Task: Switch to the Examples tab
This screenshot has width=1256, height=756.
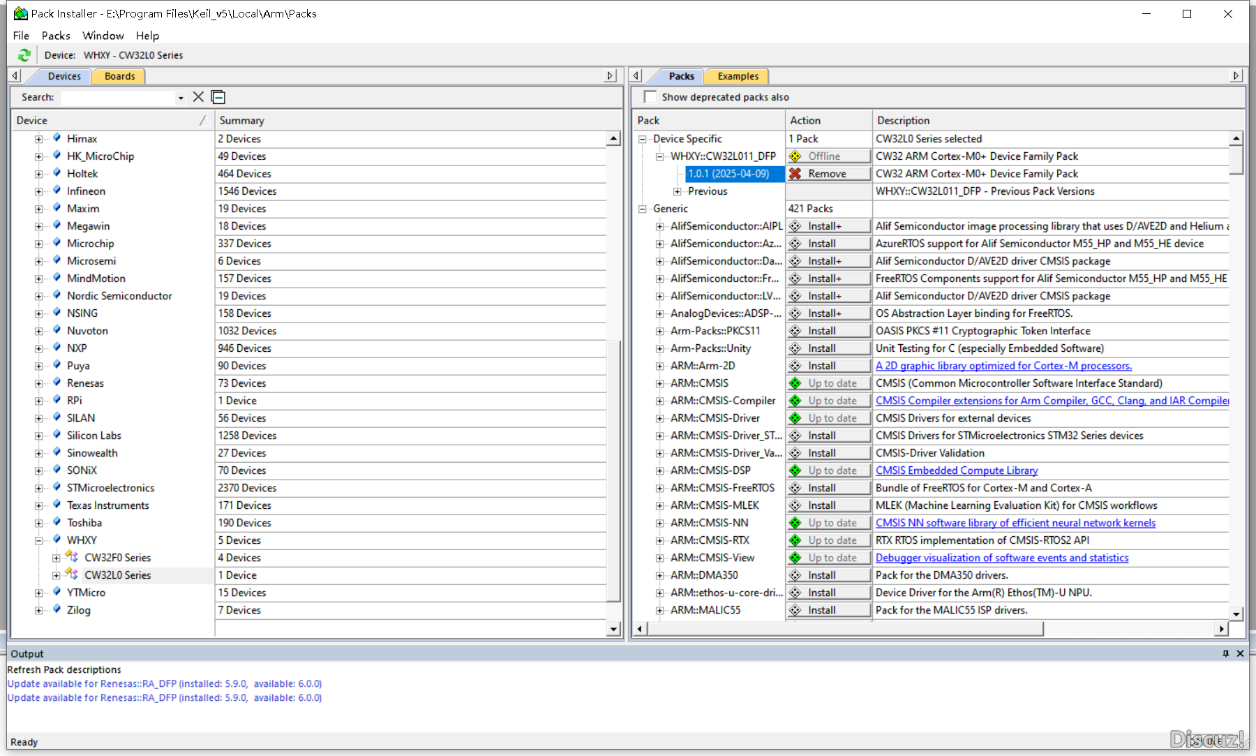Action: (x=738, y=76)
